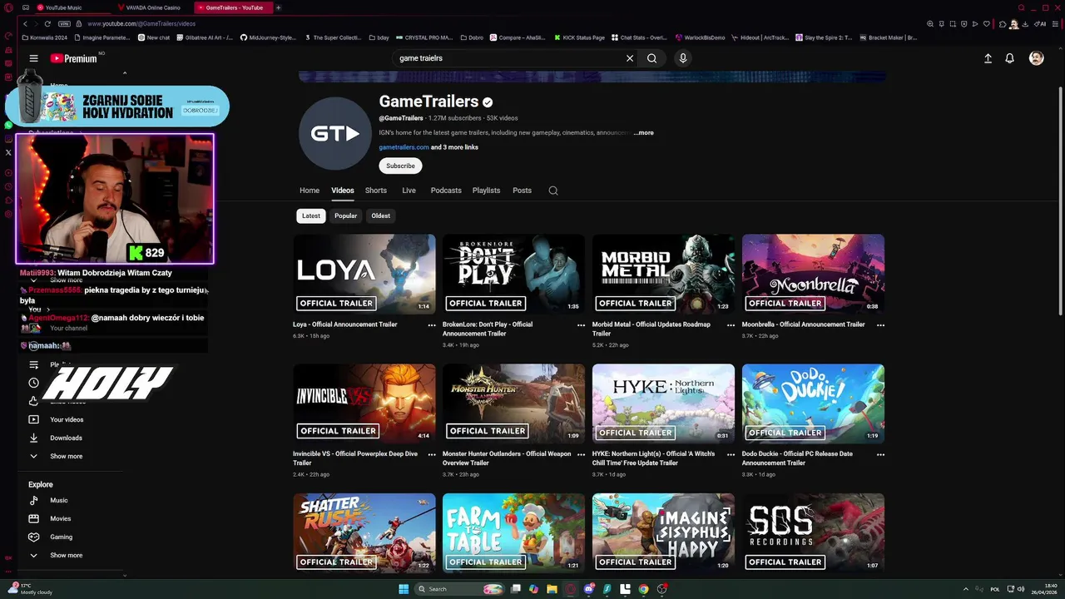Clear the search box with X
Screen dimensions: 1065x599
[x=630, y=58]
